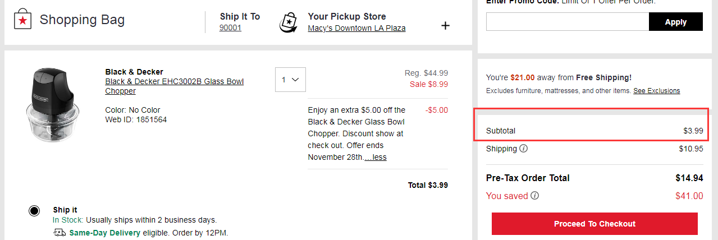Open the quantity dropdown

coord(290,80)
